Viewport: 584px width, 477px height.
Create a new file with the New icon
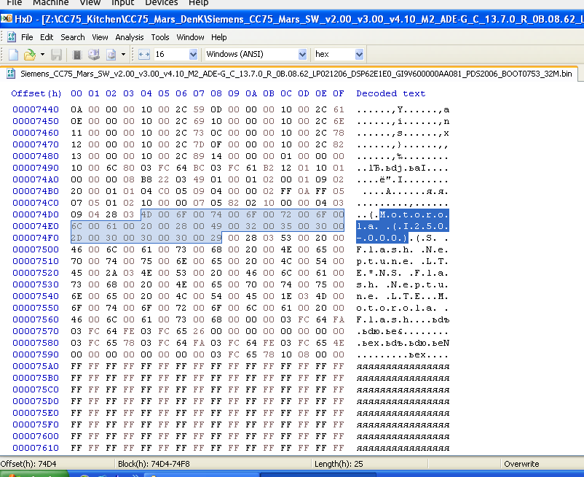(x=13, y=55)
